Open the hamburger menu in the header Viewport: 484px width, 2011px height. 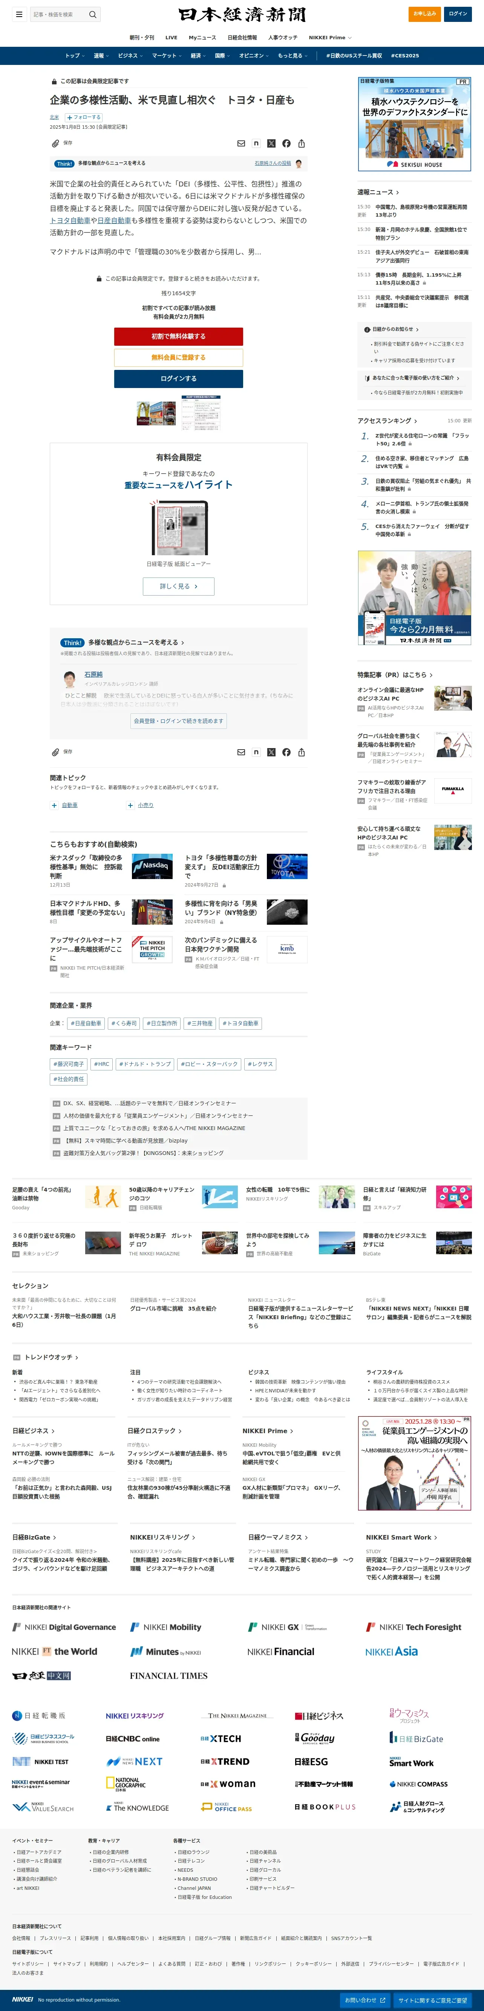click(x=19, y=14)
